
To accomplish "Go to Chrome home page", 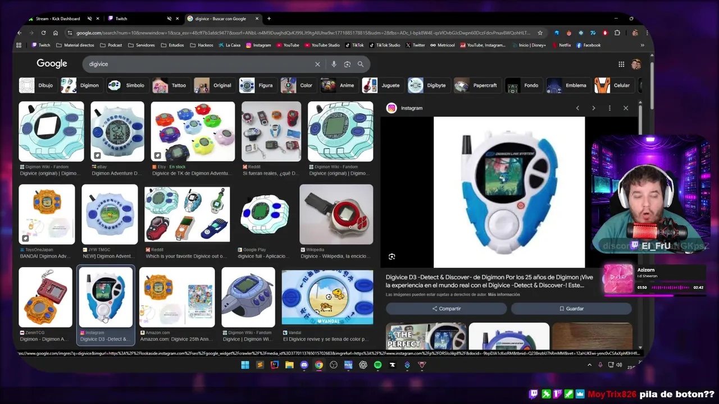I will click(x=55, y=33).
